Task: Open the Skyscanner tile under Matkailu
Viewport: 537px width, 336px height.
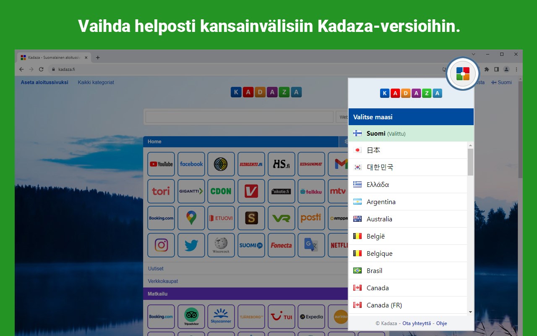Action: (221, 317)
